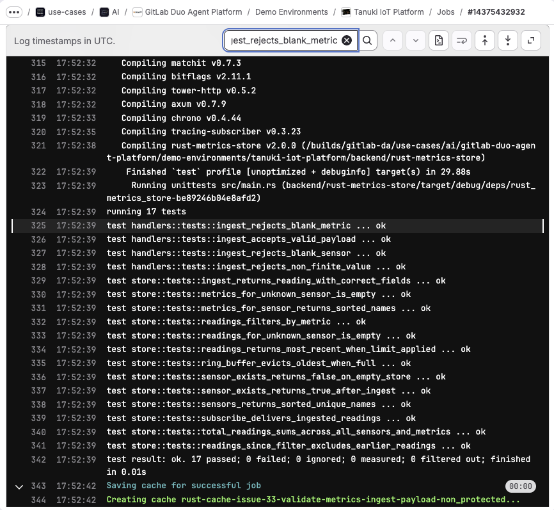Click subscribe_delivers_ingested_readings line
Viewport: 554px width, 510px height.
261,418
